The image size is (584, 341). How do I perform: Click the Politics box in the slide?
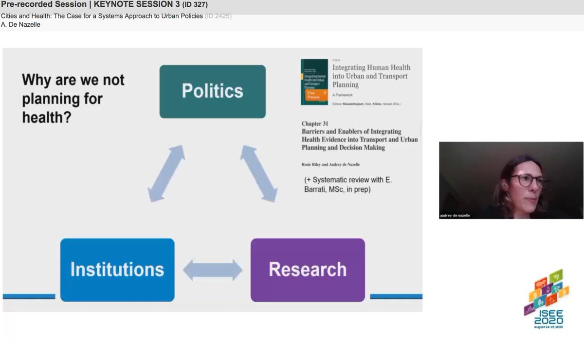pyautogui.click(x=213, y=91)
